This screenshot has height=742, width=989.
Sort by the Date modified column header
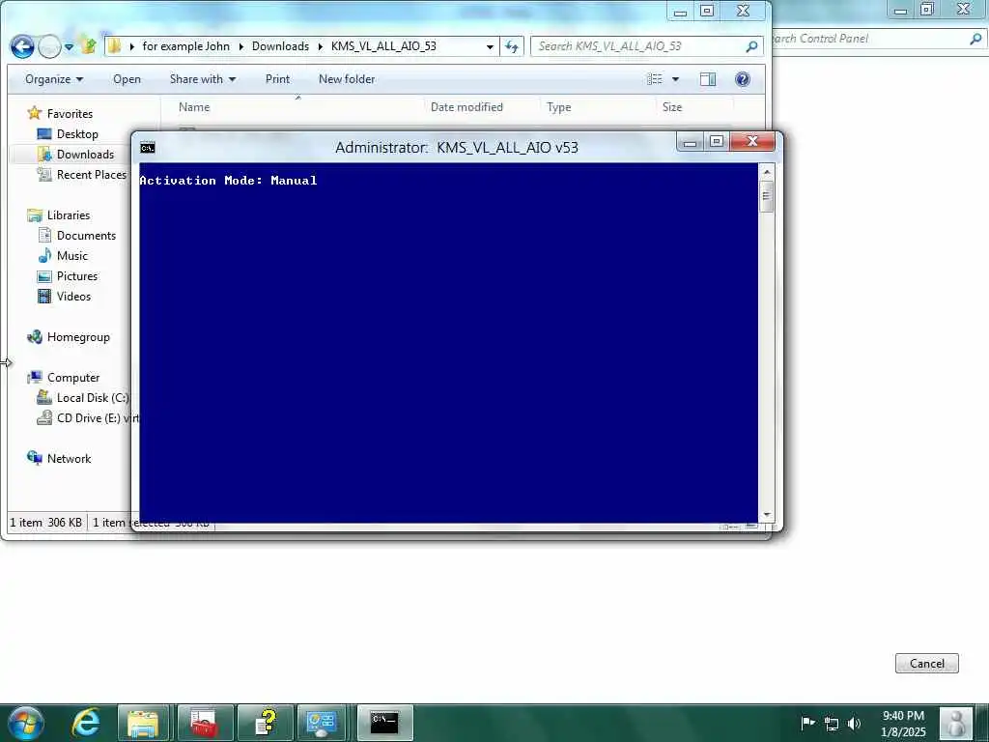pos(466,107)
